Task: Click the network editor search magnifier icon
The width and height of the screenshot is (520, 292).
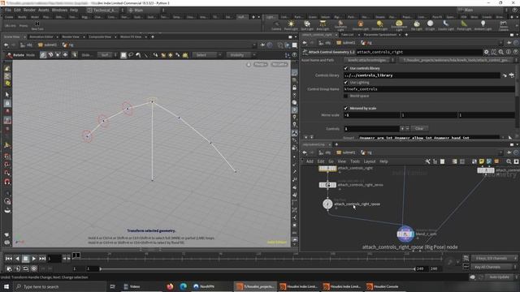Action: 509,161
